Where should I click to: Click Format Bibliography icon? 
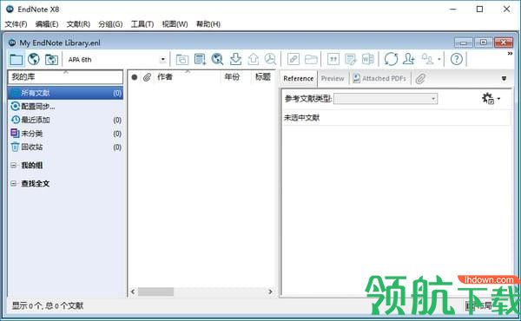click(351, 59)
